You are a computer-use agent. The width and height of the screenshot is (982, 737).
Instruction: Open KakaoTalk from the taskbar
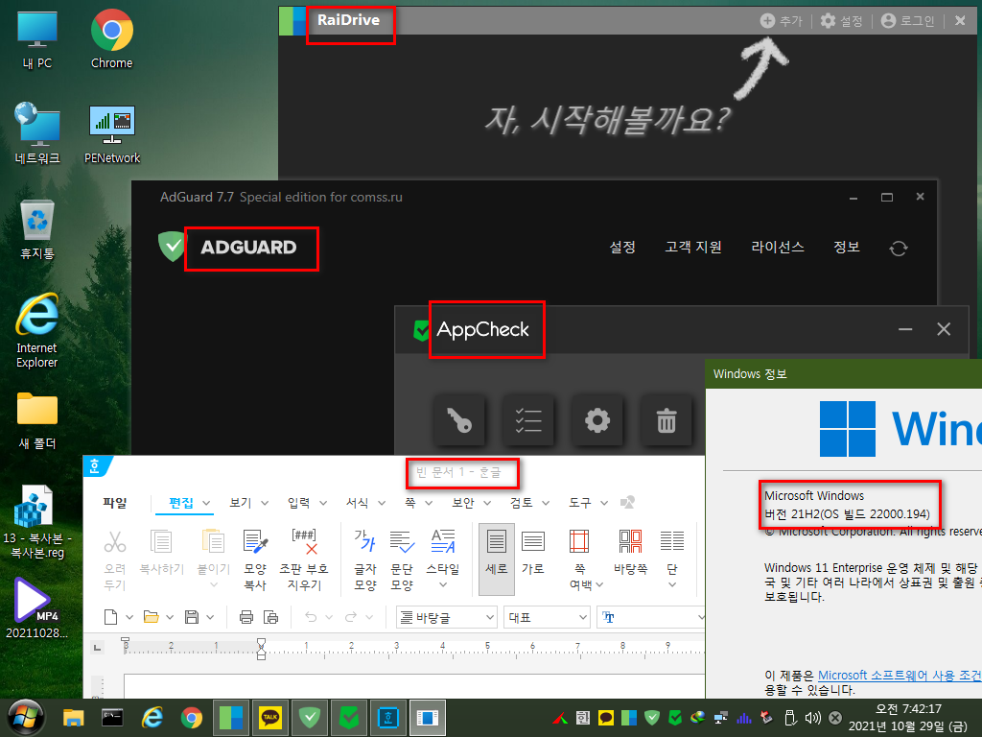270,717
